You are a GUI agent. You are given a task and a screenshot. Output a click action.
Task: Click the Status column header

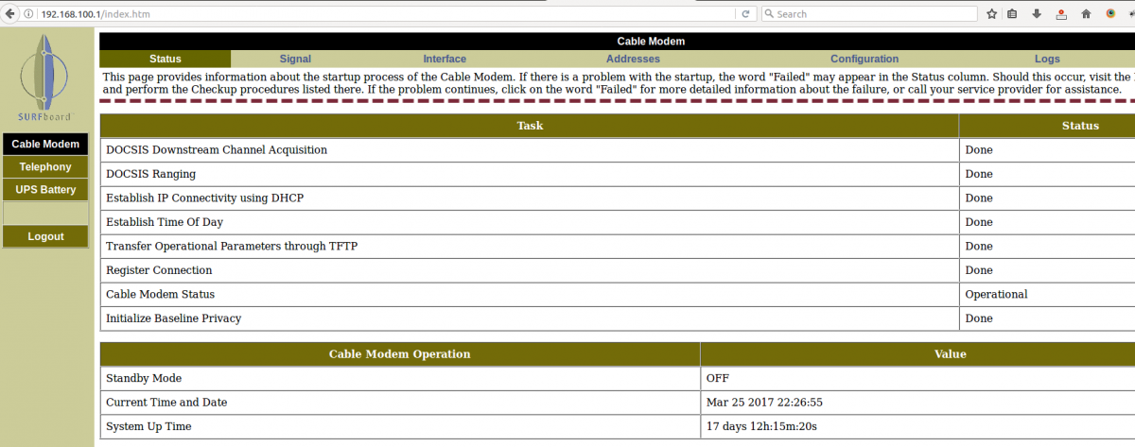[1079, 126]
